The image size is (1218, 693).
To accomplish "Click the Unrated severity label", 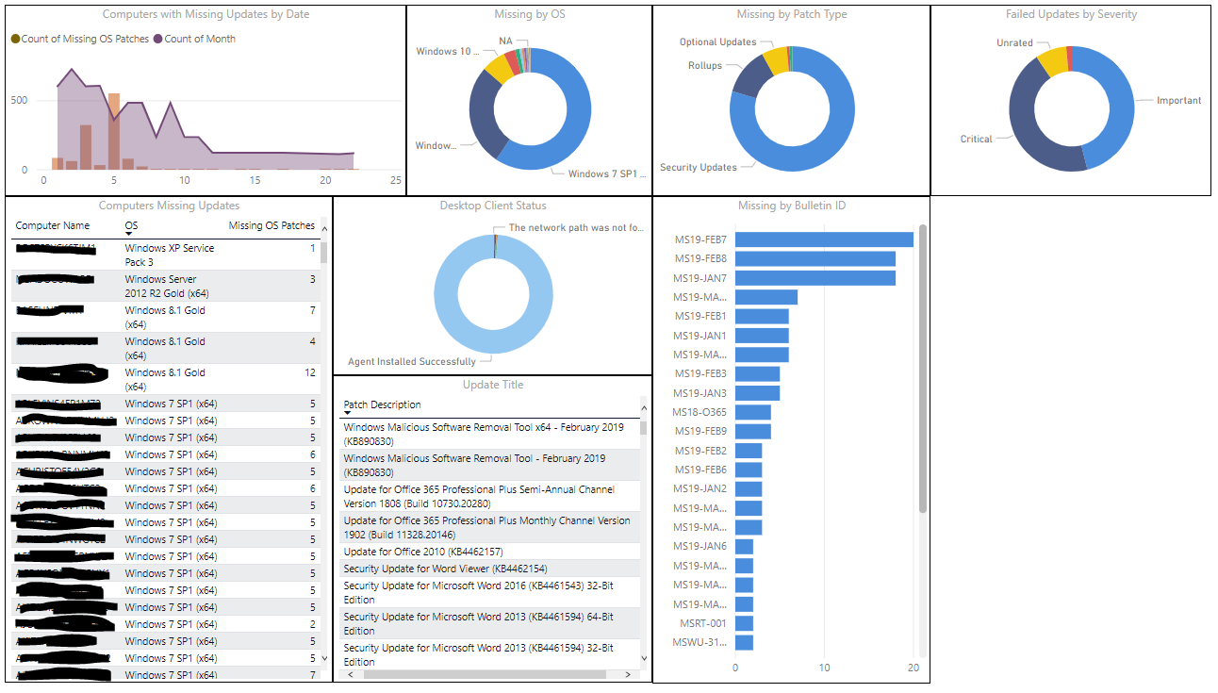I will click(x=1014, y=42).
